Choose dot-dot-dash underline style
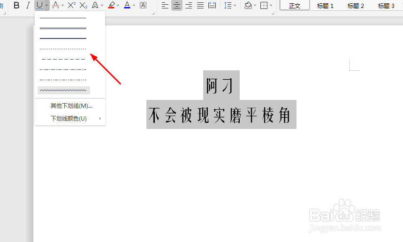The image size is (403, 242). pyautogui.click(x=63, y=80)
